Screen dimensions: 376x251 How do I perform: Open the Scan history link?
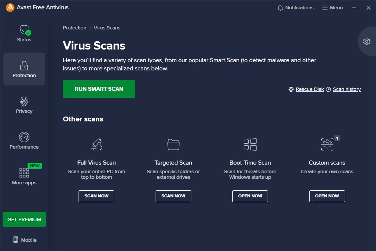347,89
